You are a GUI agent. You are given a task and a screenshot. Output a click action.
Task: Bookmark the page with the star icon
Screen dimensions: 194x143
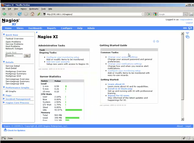[143, 14]
